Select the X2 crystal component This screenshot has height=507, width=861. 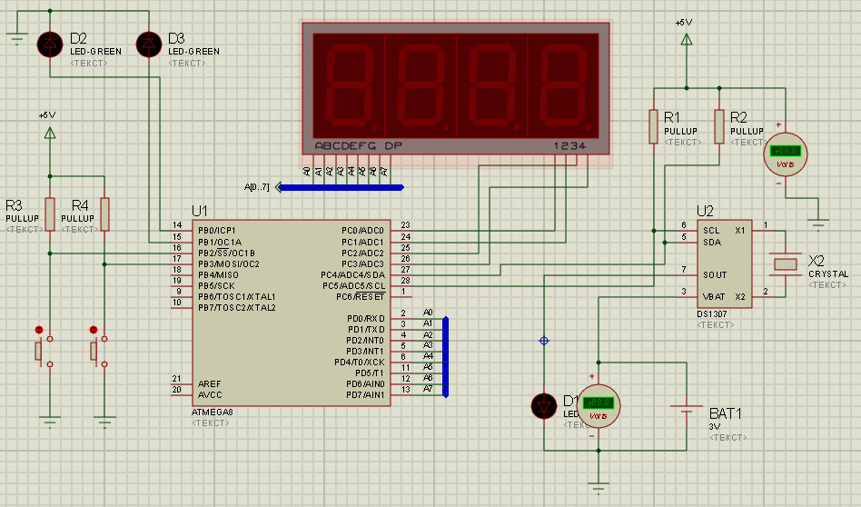pyautogui.click(x=784, y=263)
